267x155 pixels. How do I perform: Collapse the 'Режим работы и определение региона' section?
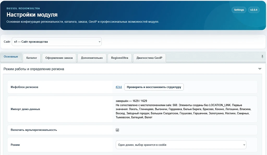tap(260, 69)
